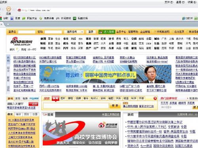Go to the 城市 channel link
This screenshot has height=148, width=198.
point(156,39)
